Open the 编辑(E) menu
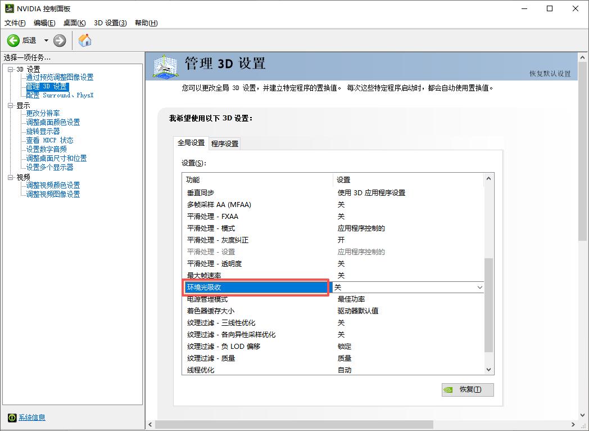 point(44,23)
